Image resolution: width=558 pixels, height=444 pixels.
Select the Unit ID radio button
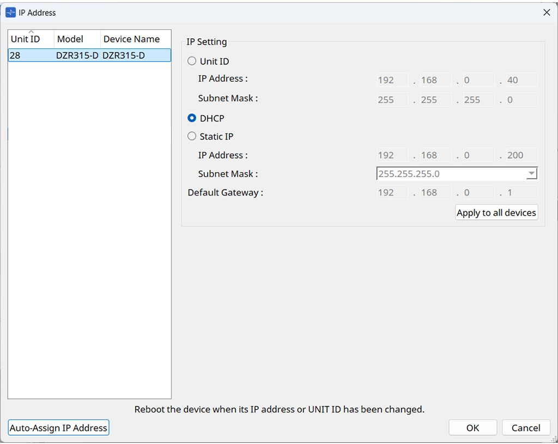192,62
